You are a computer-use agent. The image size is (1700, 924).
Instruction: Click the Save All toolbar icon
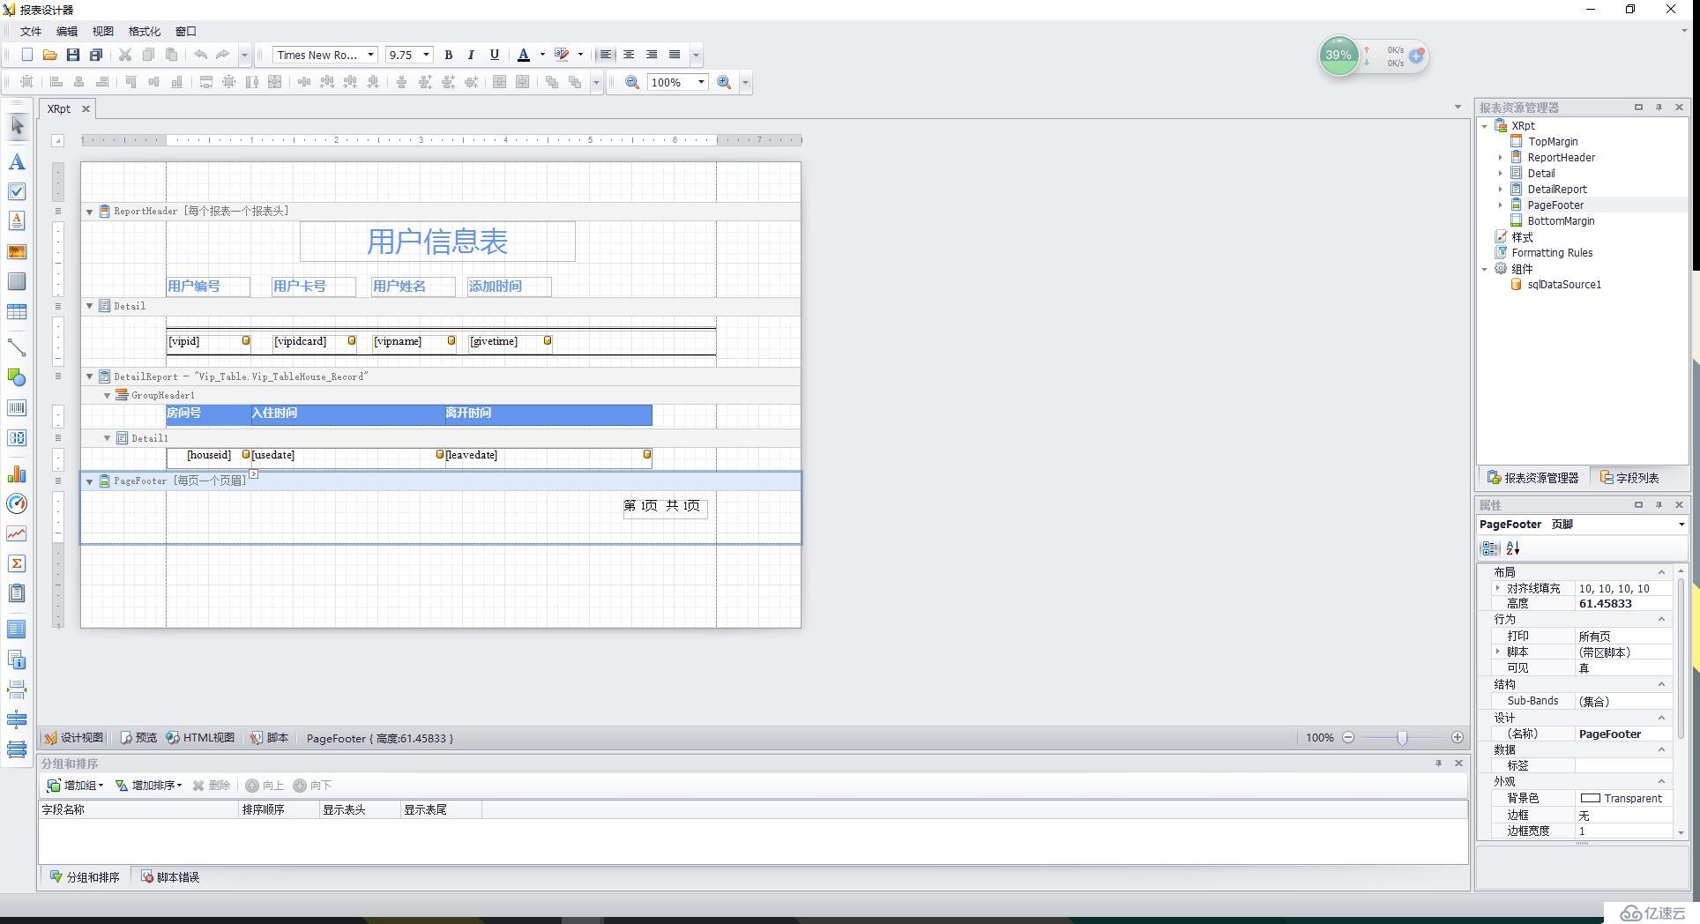pyautogui.click(x=96, y=55)
